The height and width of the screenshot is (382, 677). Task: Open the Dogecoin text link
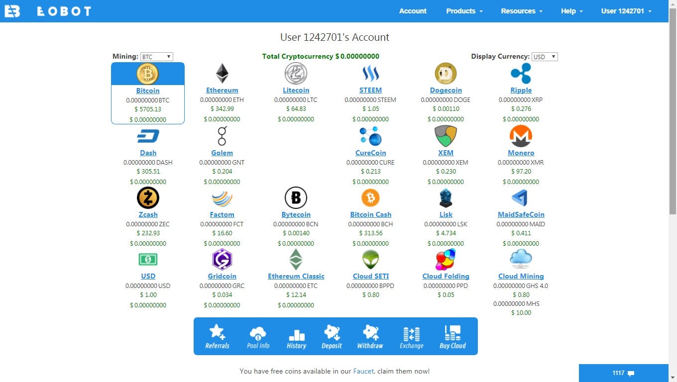(446, 90)
